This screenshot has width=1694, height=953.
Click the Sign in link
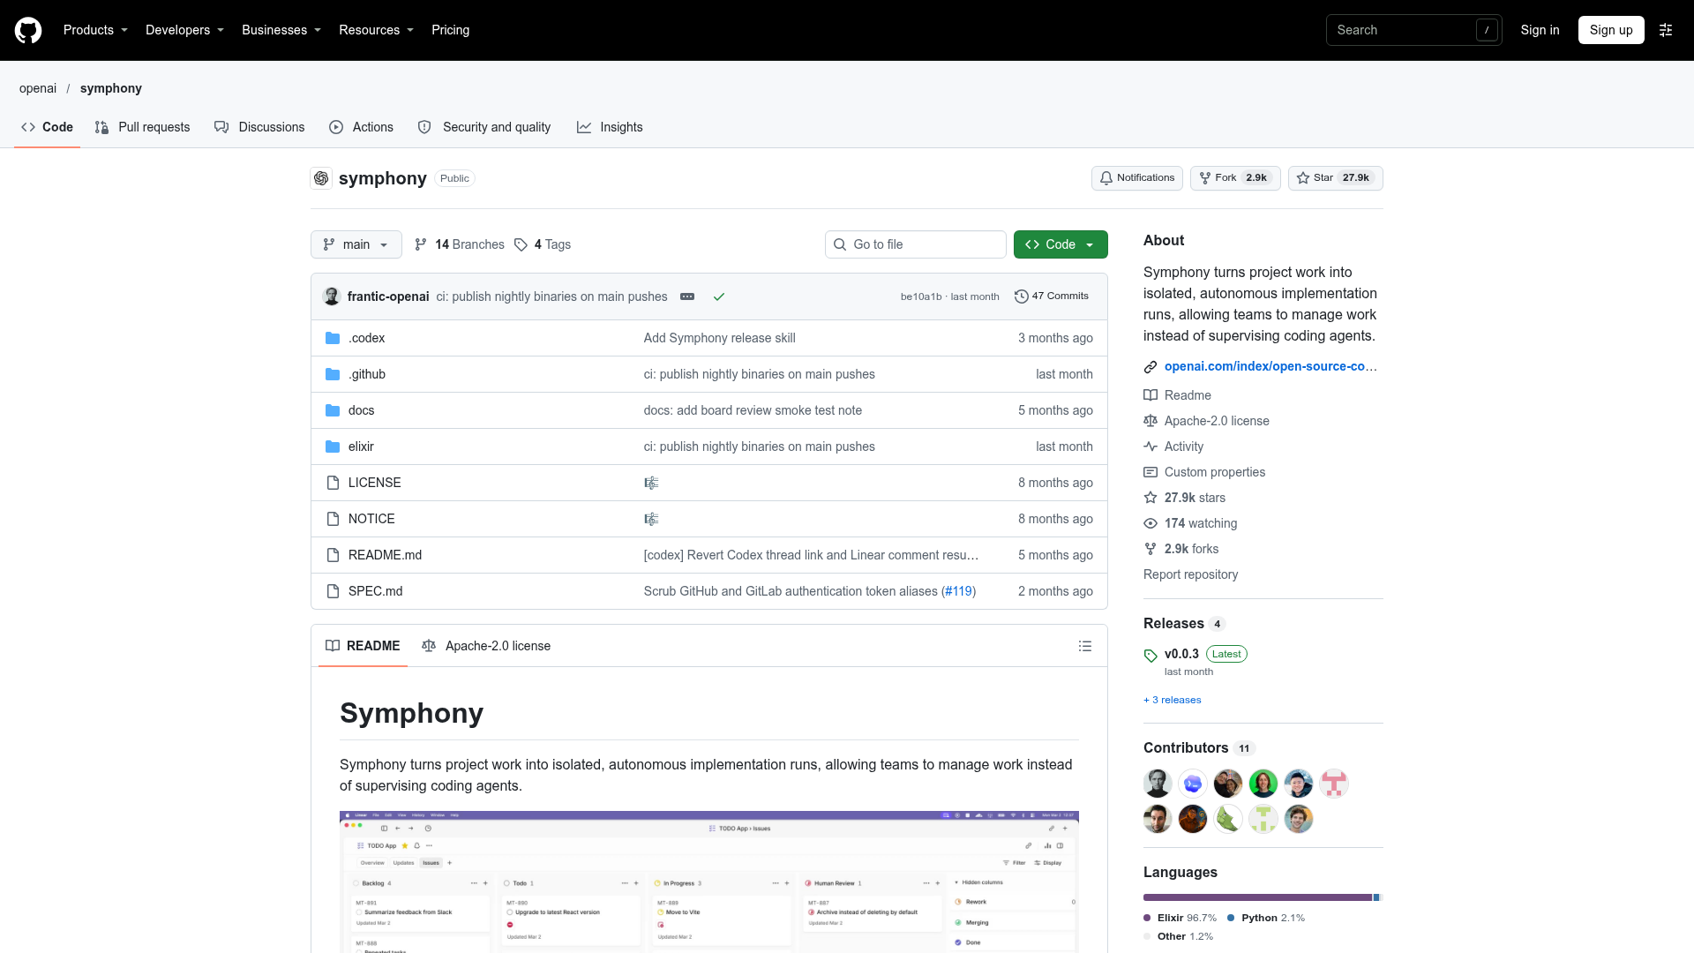click(x=1540, y=30)
